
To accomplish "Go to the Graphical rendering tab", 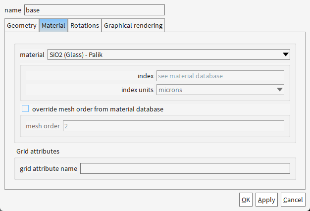I will tap(133, 26).
